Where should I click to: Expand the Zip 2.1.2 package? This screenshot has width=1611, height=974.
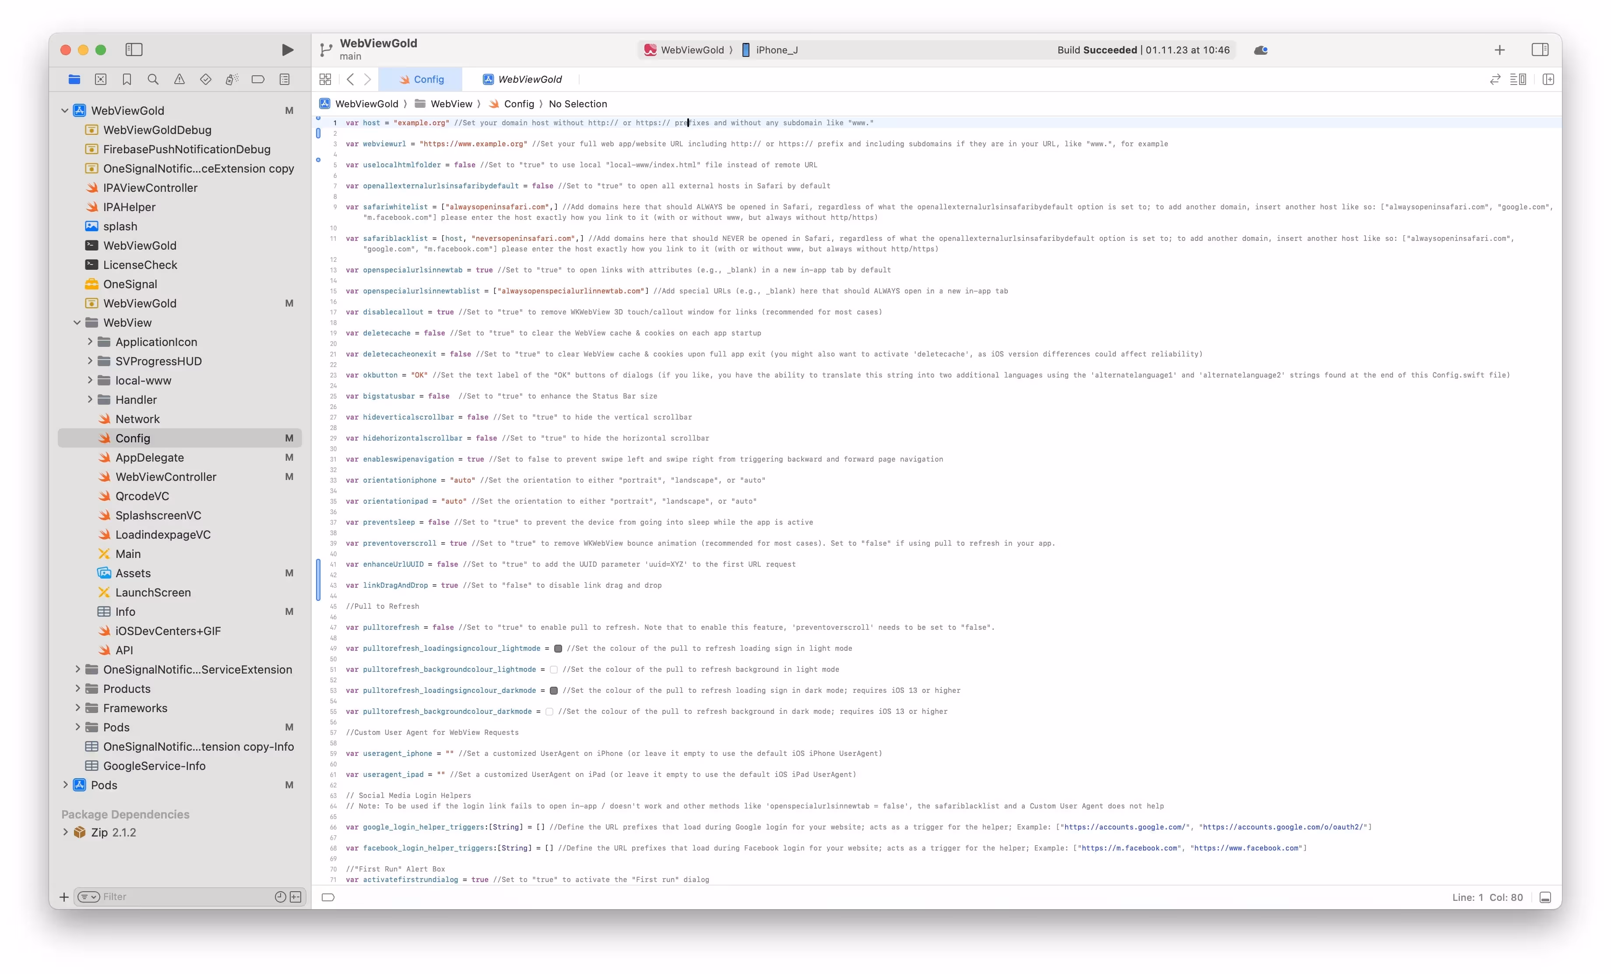pyautogui.click(x=65, y=832)
